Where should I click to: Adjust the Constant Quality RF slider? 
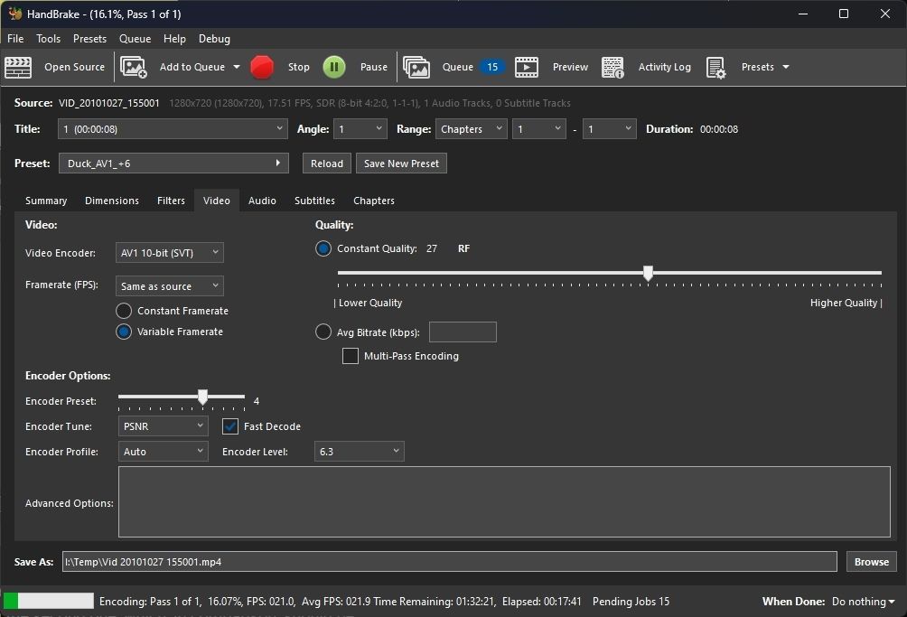(649, 273)
